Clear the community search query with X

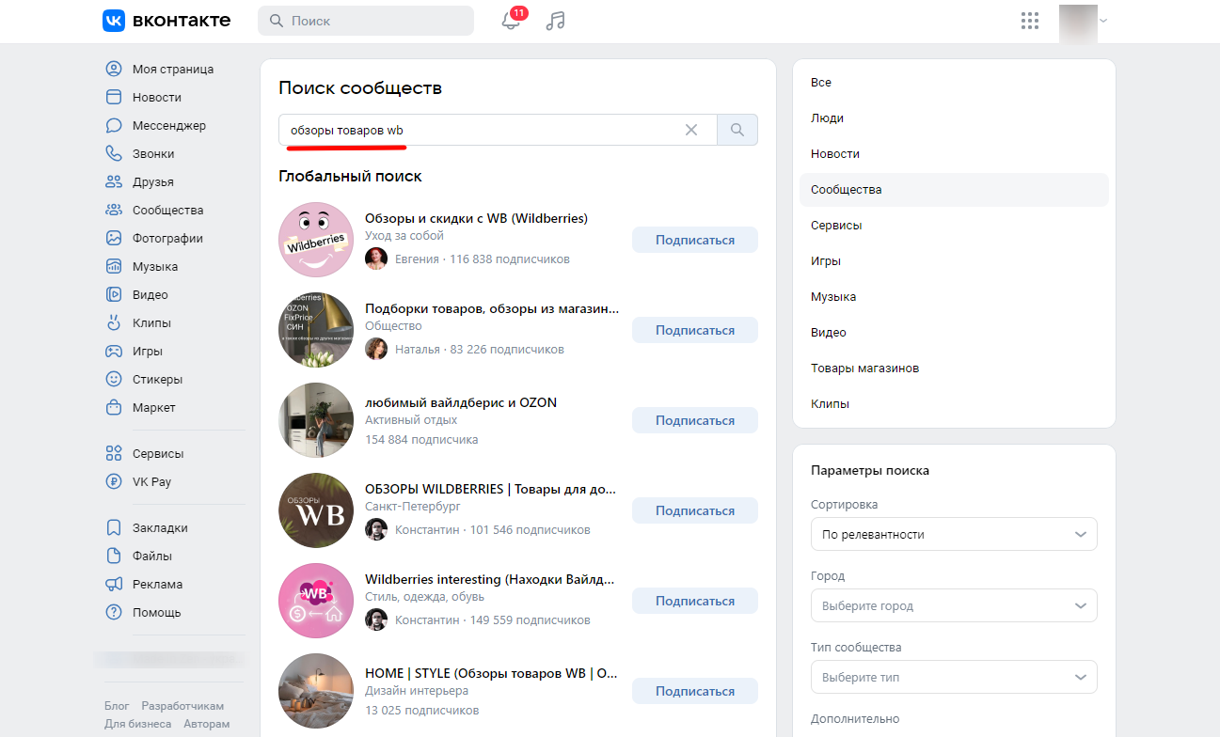click(691, 130)
